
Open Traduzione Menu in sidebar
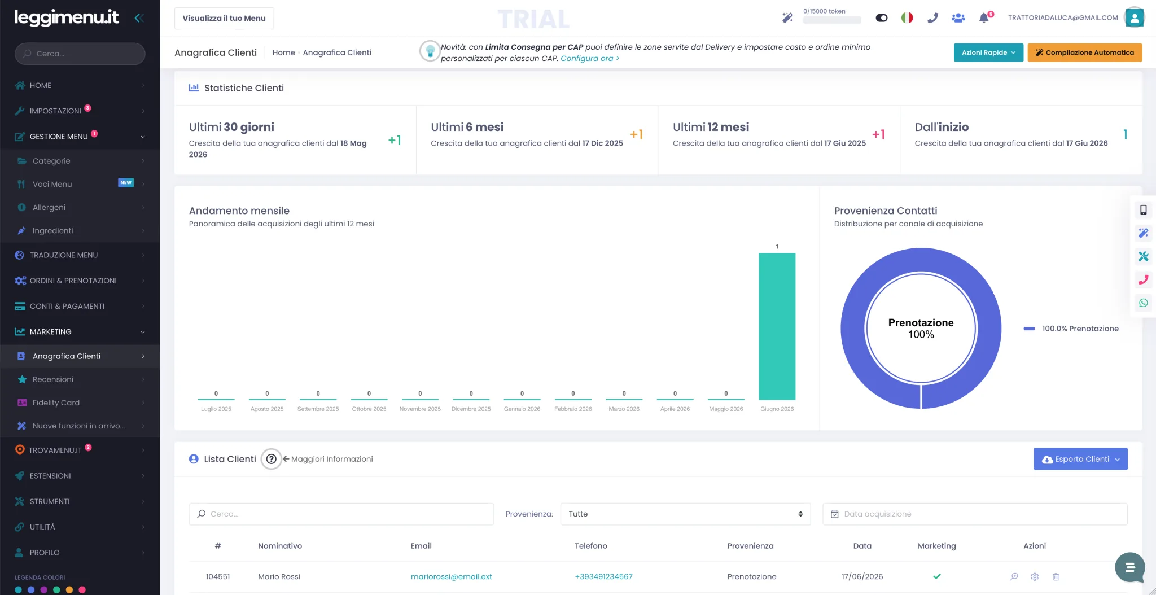(x=80, y=255)
